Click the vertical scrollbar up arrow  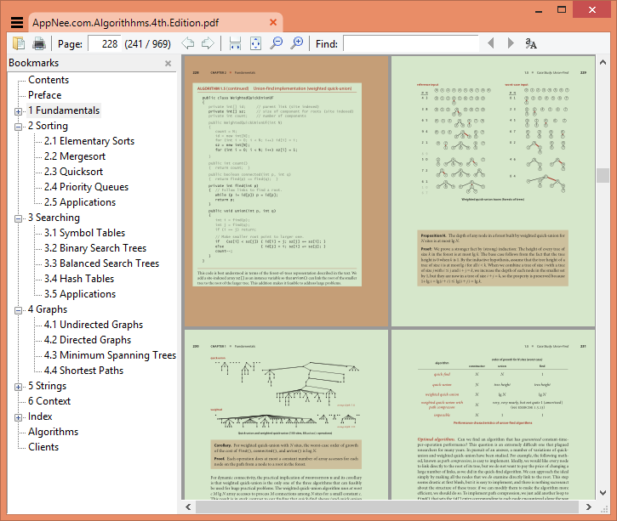pos(603,62)
